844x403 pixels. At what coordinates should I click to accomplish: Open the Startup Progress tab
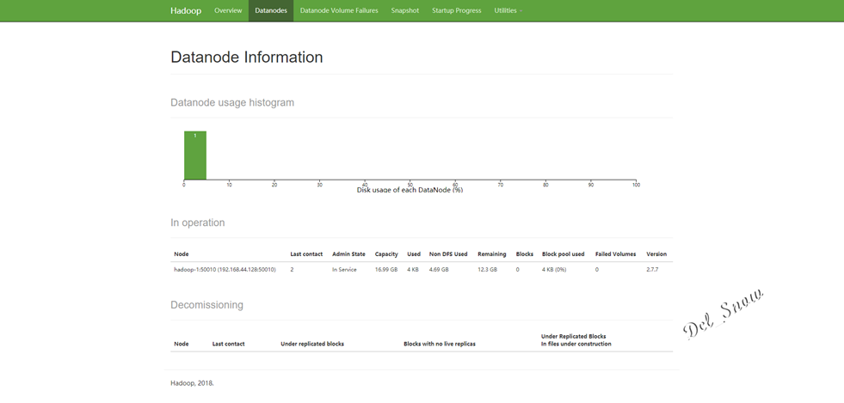(457, 11)
